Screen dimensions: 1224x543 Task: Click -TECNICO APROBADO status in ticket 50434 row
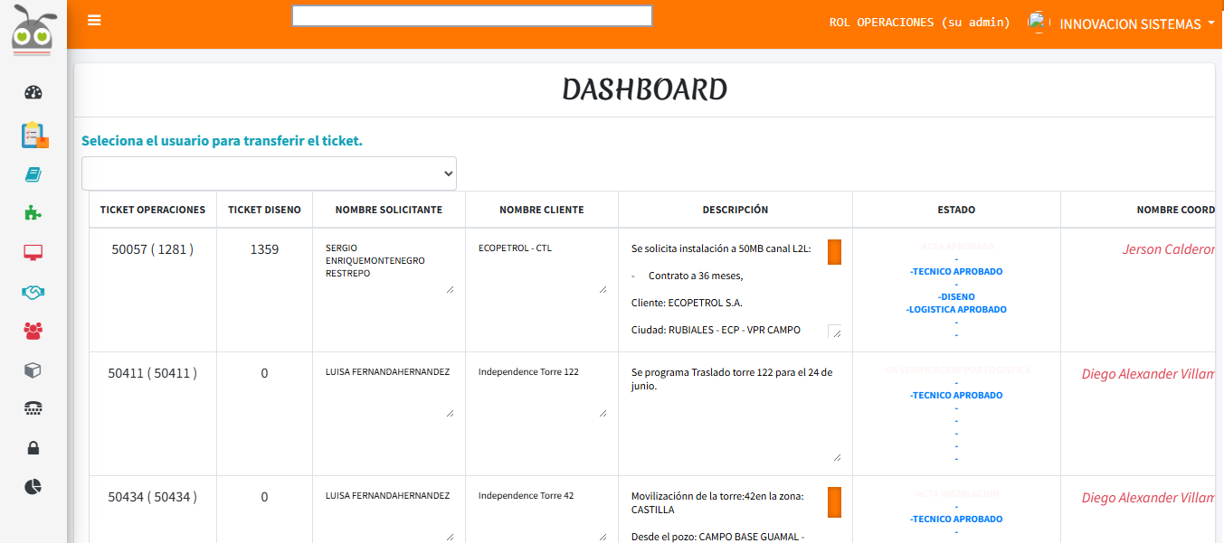(x=956, y=519)
